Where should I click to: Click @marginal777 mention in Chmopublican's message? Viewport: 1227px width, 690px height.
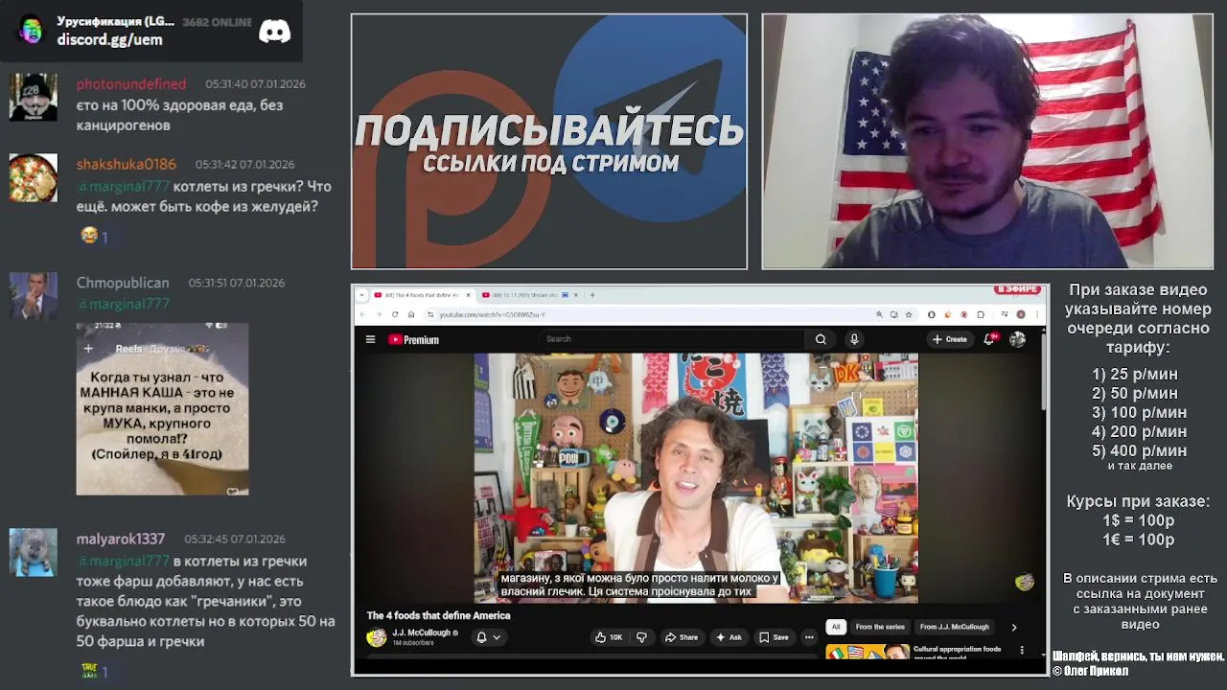point(123,304)
